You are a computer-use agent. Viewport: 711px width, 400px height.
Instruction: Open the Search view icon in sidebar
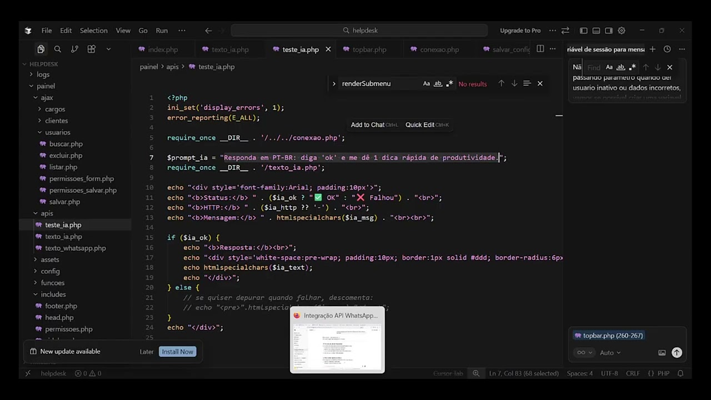tap(58, 49)
